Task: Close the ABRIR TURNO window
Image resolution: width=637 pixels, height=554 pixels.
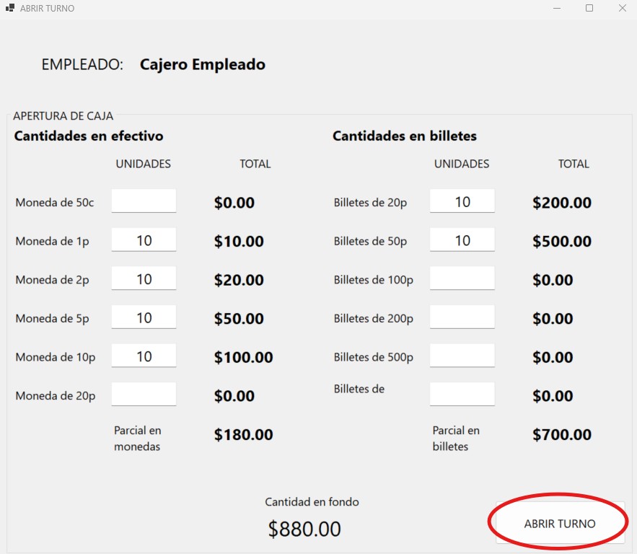Action: coord(622,9)
